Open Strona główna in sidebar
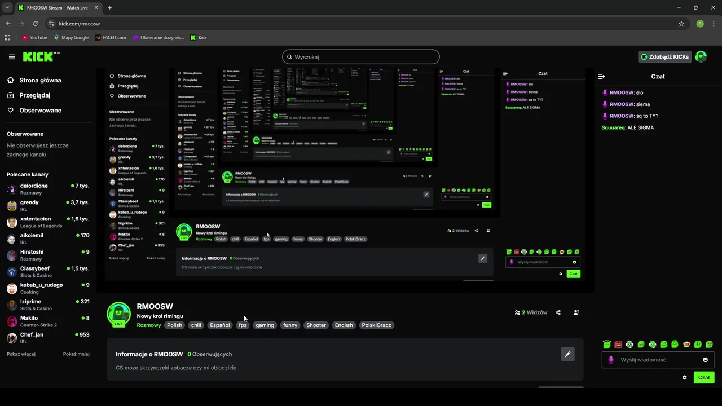The image size is (722, 406). coord(34,80)
